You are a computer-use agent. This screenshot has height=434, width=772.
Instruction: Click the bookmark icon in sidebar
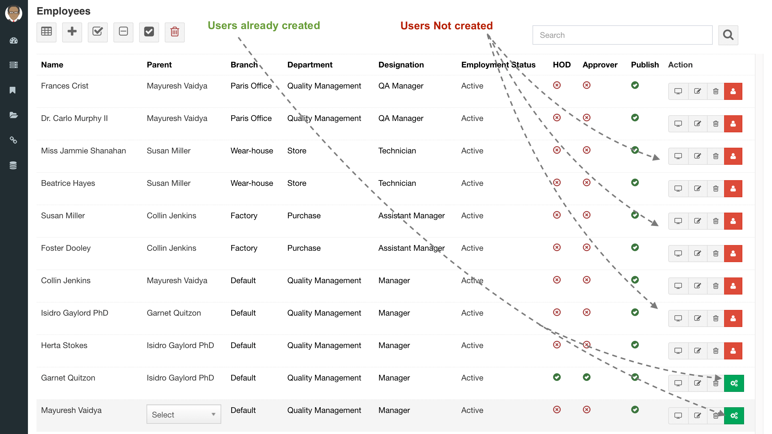tap(13, 90)
